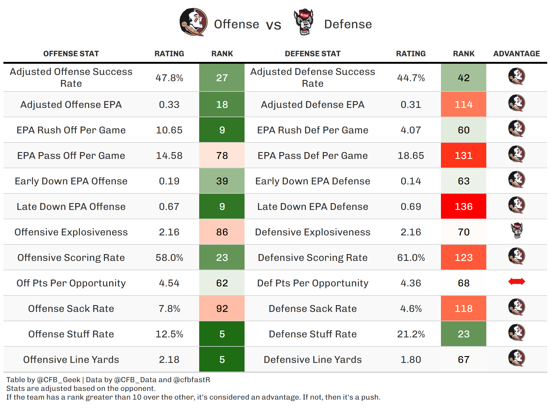The width and height of the screenshot is (550, 408).
Task: Click the Seminoles advantage icon for Offense Sack Rate
Action: tap(516, 307)
